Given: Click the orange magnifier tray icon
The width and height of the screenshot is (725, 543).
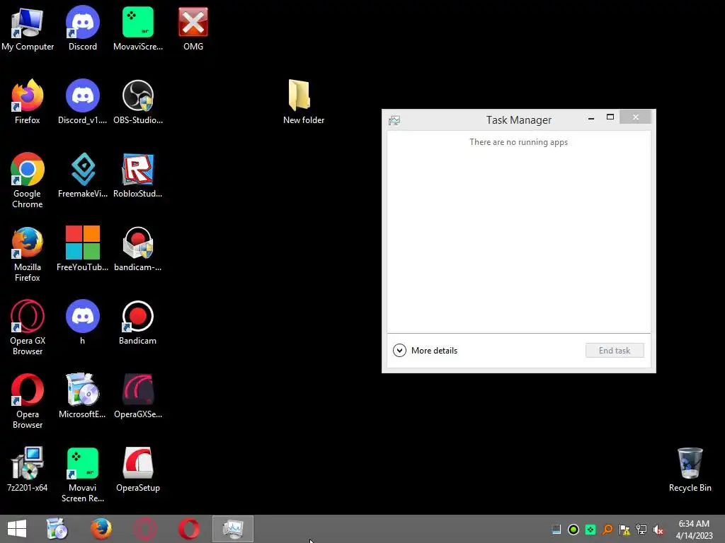Looking at the screenshot, I should [607, 530].
